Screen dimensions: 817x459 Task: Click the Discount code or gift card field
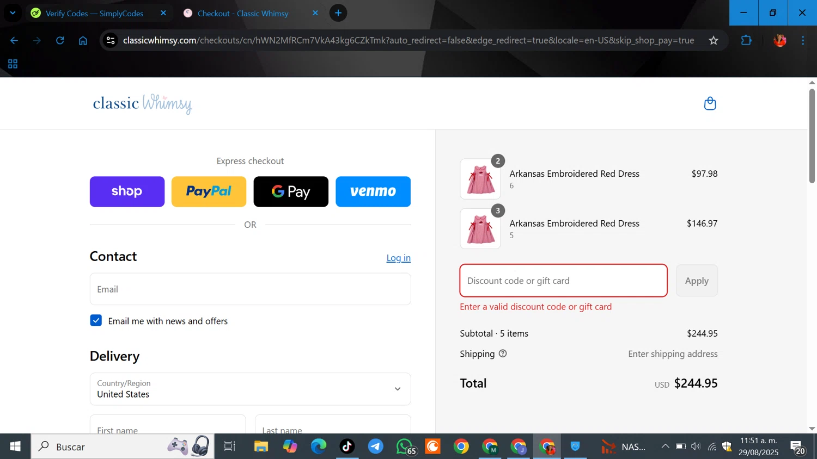(564, 281)
